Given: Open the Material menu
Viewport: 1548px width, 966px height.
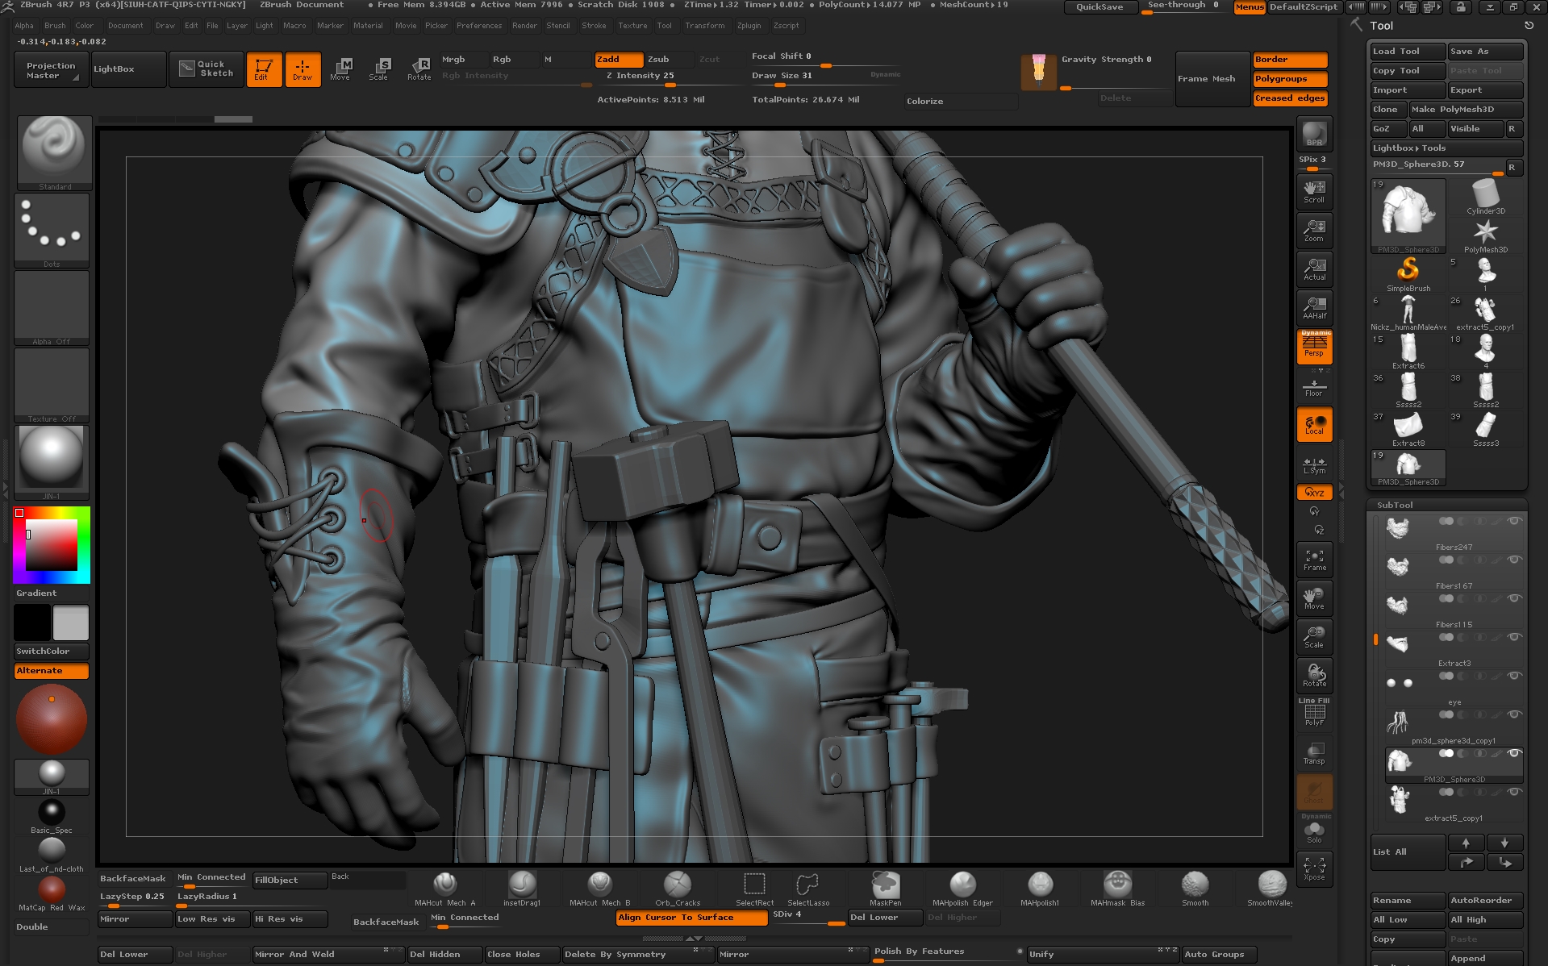Looking at the screenshot, I should (368, 26).
